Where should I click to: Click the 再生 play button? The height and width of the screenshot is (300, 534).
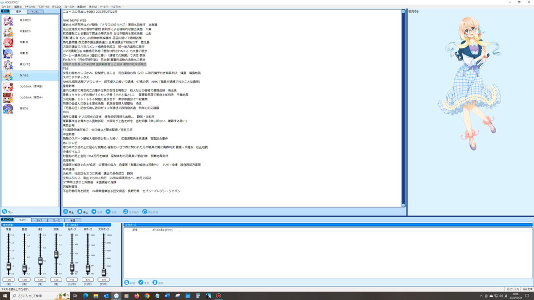click(68, 212)
